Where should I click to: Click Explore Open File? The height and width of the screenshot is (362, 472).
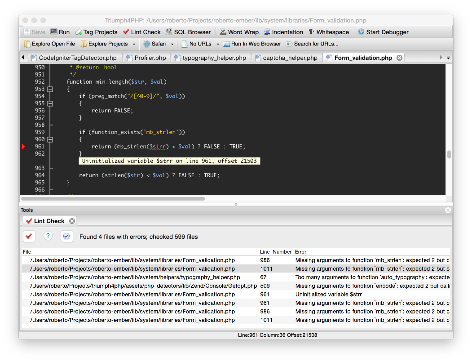pos(49,44)
